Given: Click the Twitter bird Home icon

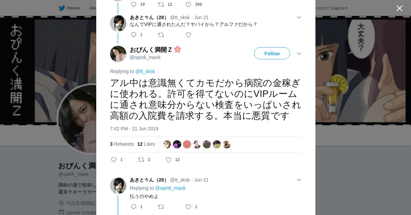Looking at the screenshot, I should (x=62, y=8).
